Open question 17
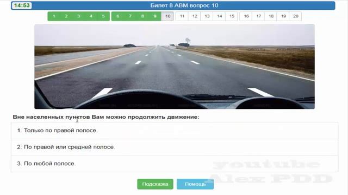Image resolution: width=348 pixels, height=195 pixels. 259,16
